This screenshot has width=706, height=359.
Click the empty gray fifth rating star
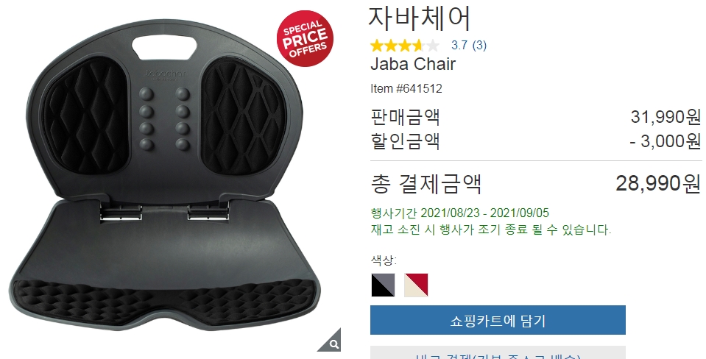click(432, 46)
